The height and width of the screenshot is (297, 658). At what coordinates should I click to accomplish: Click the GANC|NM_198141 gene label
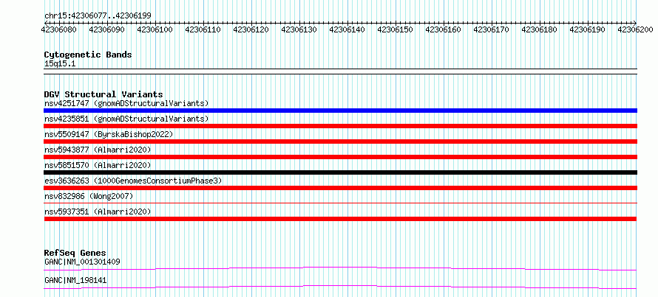[75, 280]
